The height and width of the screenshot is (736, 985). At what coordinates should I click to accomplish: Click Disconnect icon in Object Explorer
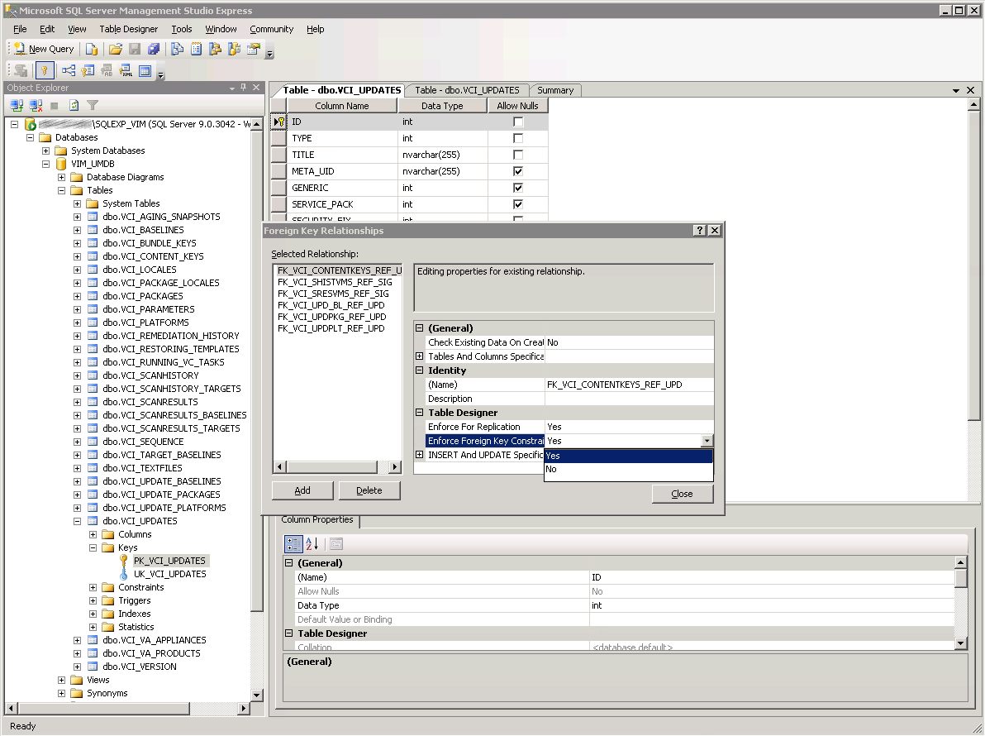(36, 106)
